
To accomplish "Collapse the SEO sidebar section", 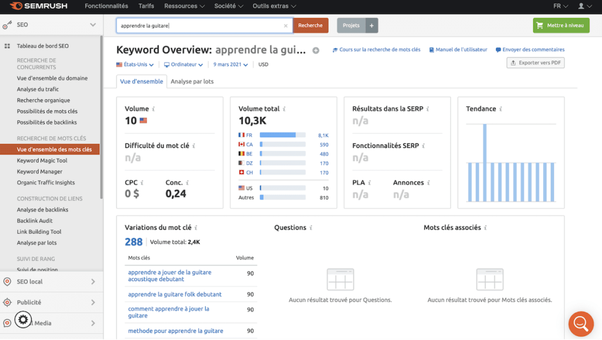I will [93, 25].
